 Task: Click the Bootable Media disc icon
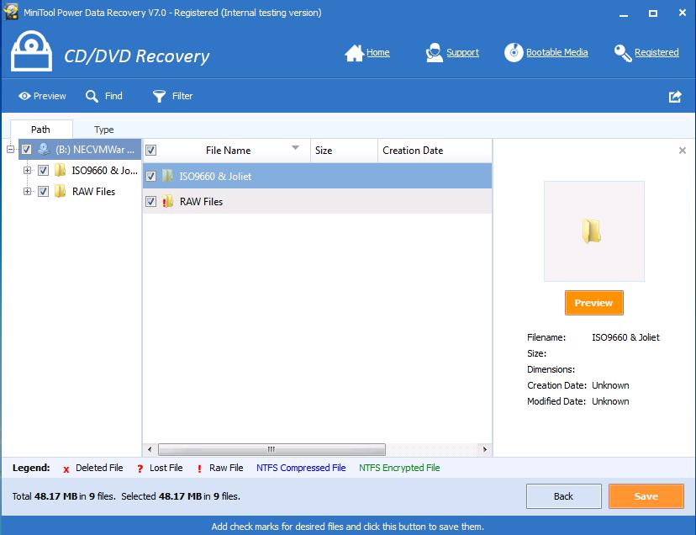(514, 52)
